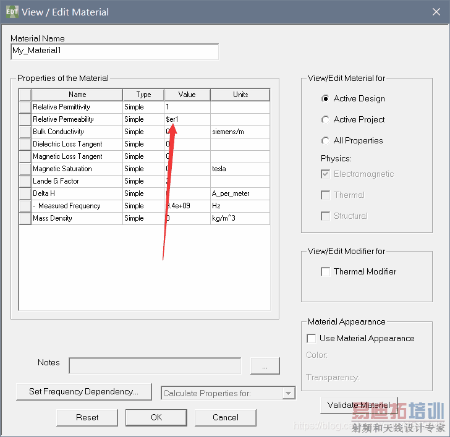Click the Validate Material button
Image resolution: width=450 pixels, height=437 pixels.
359,405
